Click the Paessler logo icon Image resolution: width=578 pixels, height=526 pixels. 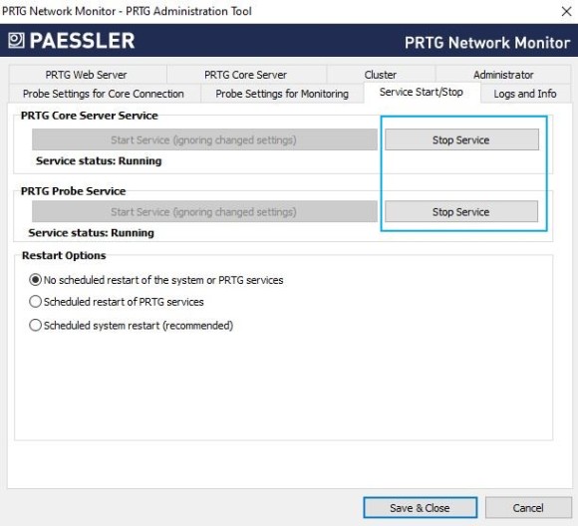[16, 40]
